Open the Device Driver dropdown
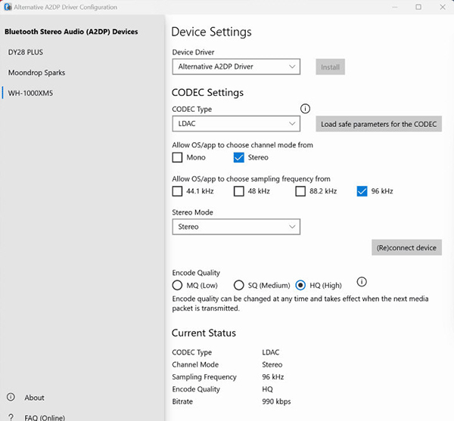Image resolution: width=454 pixels, height=421 pixels. (236, 67)
